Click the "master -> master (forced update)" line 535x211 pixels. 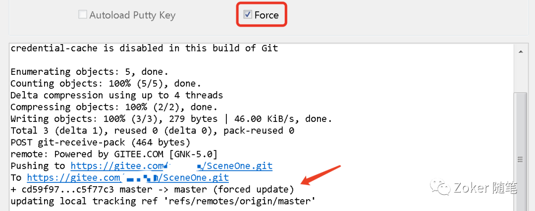pyautogui.click(x=152, y=190)
